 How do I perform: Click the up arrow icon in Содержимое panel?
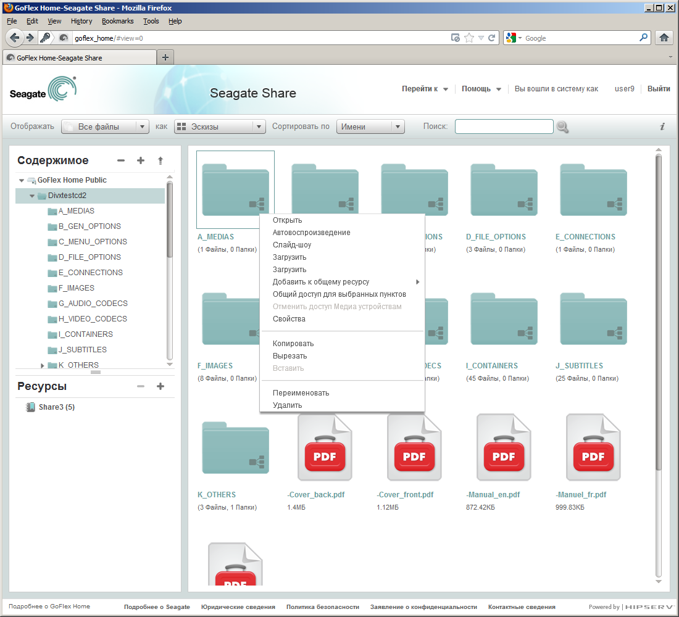tap(160, 160)
